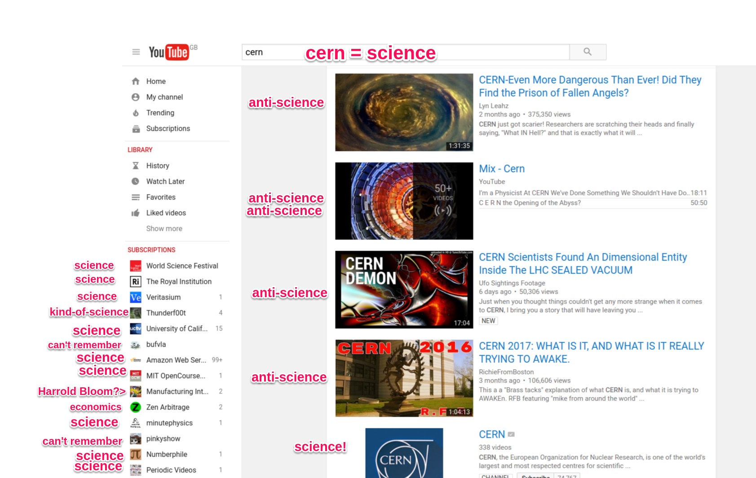
Task: Open Liked videos playlist
Action: click(x=166, y=213)
